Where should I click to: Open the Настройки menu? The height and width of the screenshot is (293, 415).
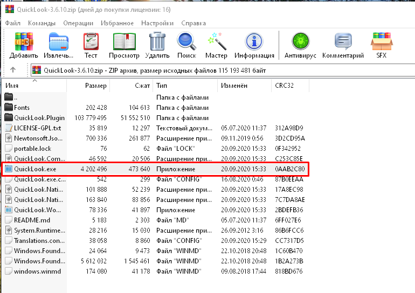click(157, 23)
